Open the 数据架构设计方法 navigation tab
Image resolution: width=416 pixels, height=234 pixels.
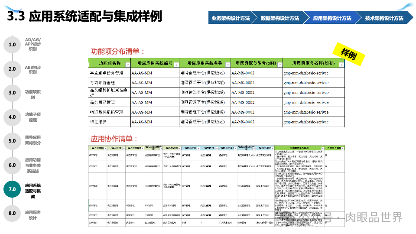point(279,18)
